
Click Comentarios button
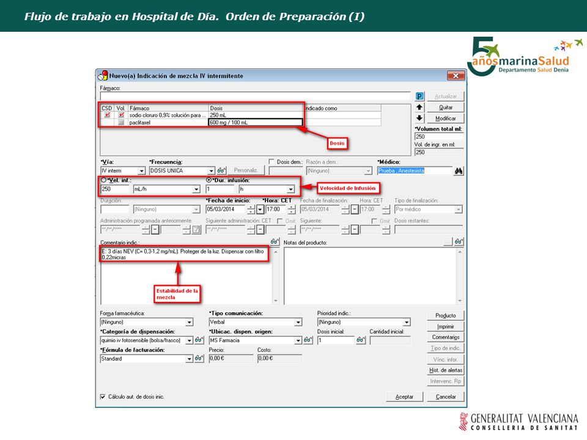tap(446, 337)
